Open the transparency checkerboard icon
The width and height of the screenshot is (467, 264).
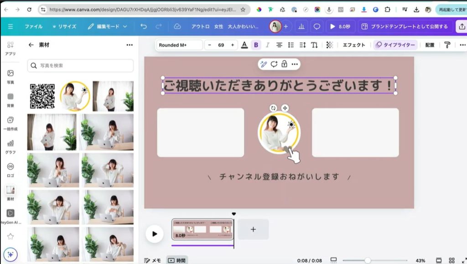tap(330, 45)
